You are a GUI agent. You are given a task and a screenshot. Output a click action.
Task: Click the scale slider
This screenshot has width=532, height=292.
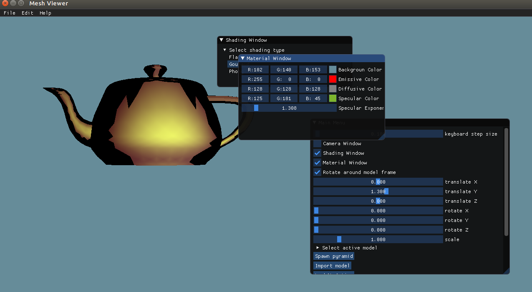pyautogui.click(x=378, y=239)
